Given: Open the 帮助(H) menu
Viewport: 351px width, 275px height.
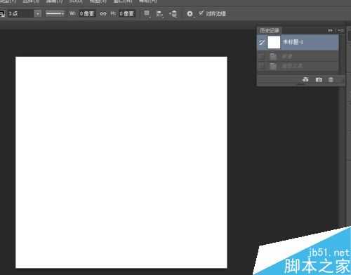Looking at the screenshot, I should 147,1.
